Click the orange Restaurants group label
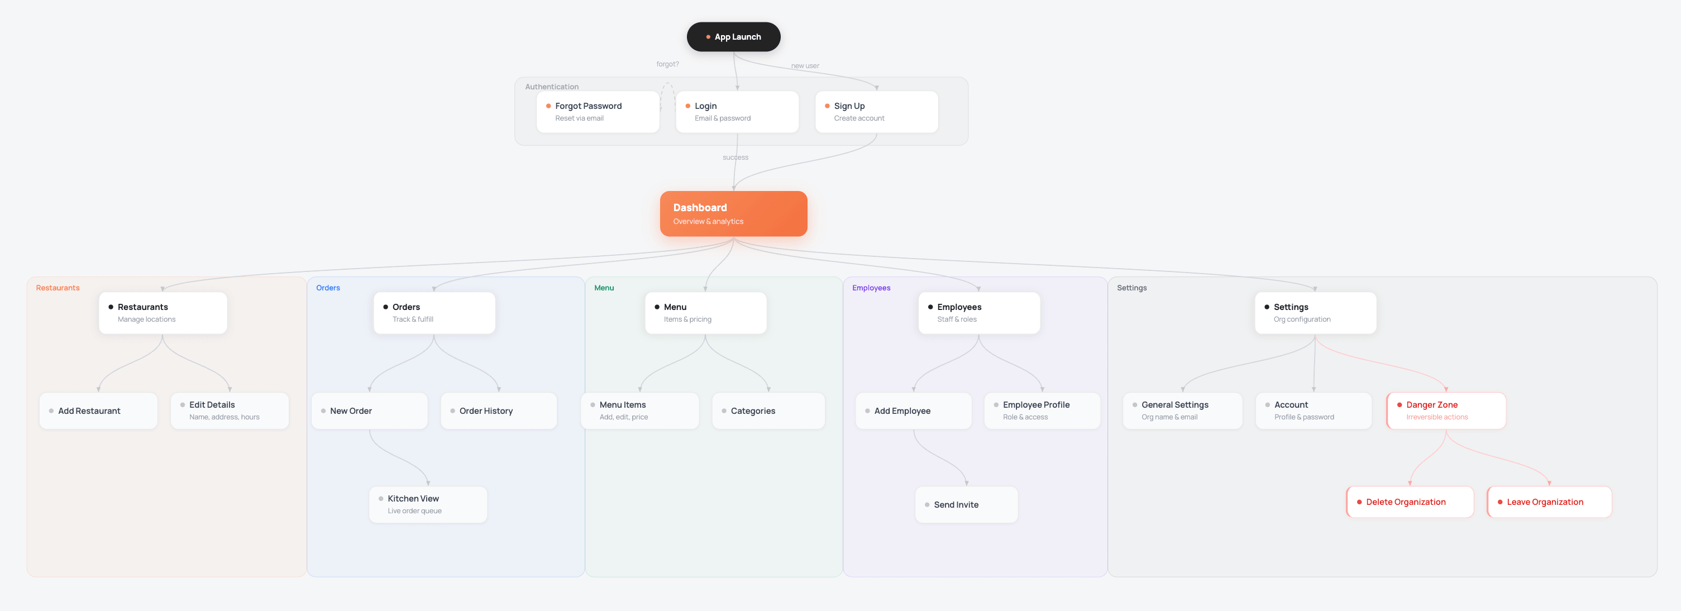Screen dimensions: 1681x611 tap(58, 288)
